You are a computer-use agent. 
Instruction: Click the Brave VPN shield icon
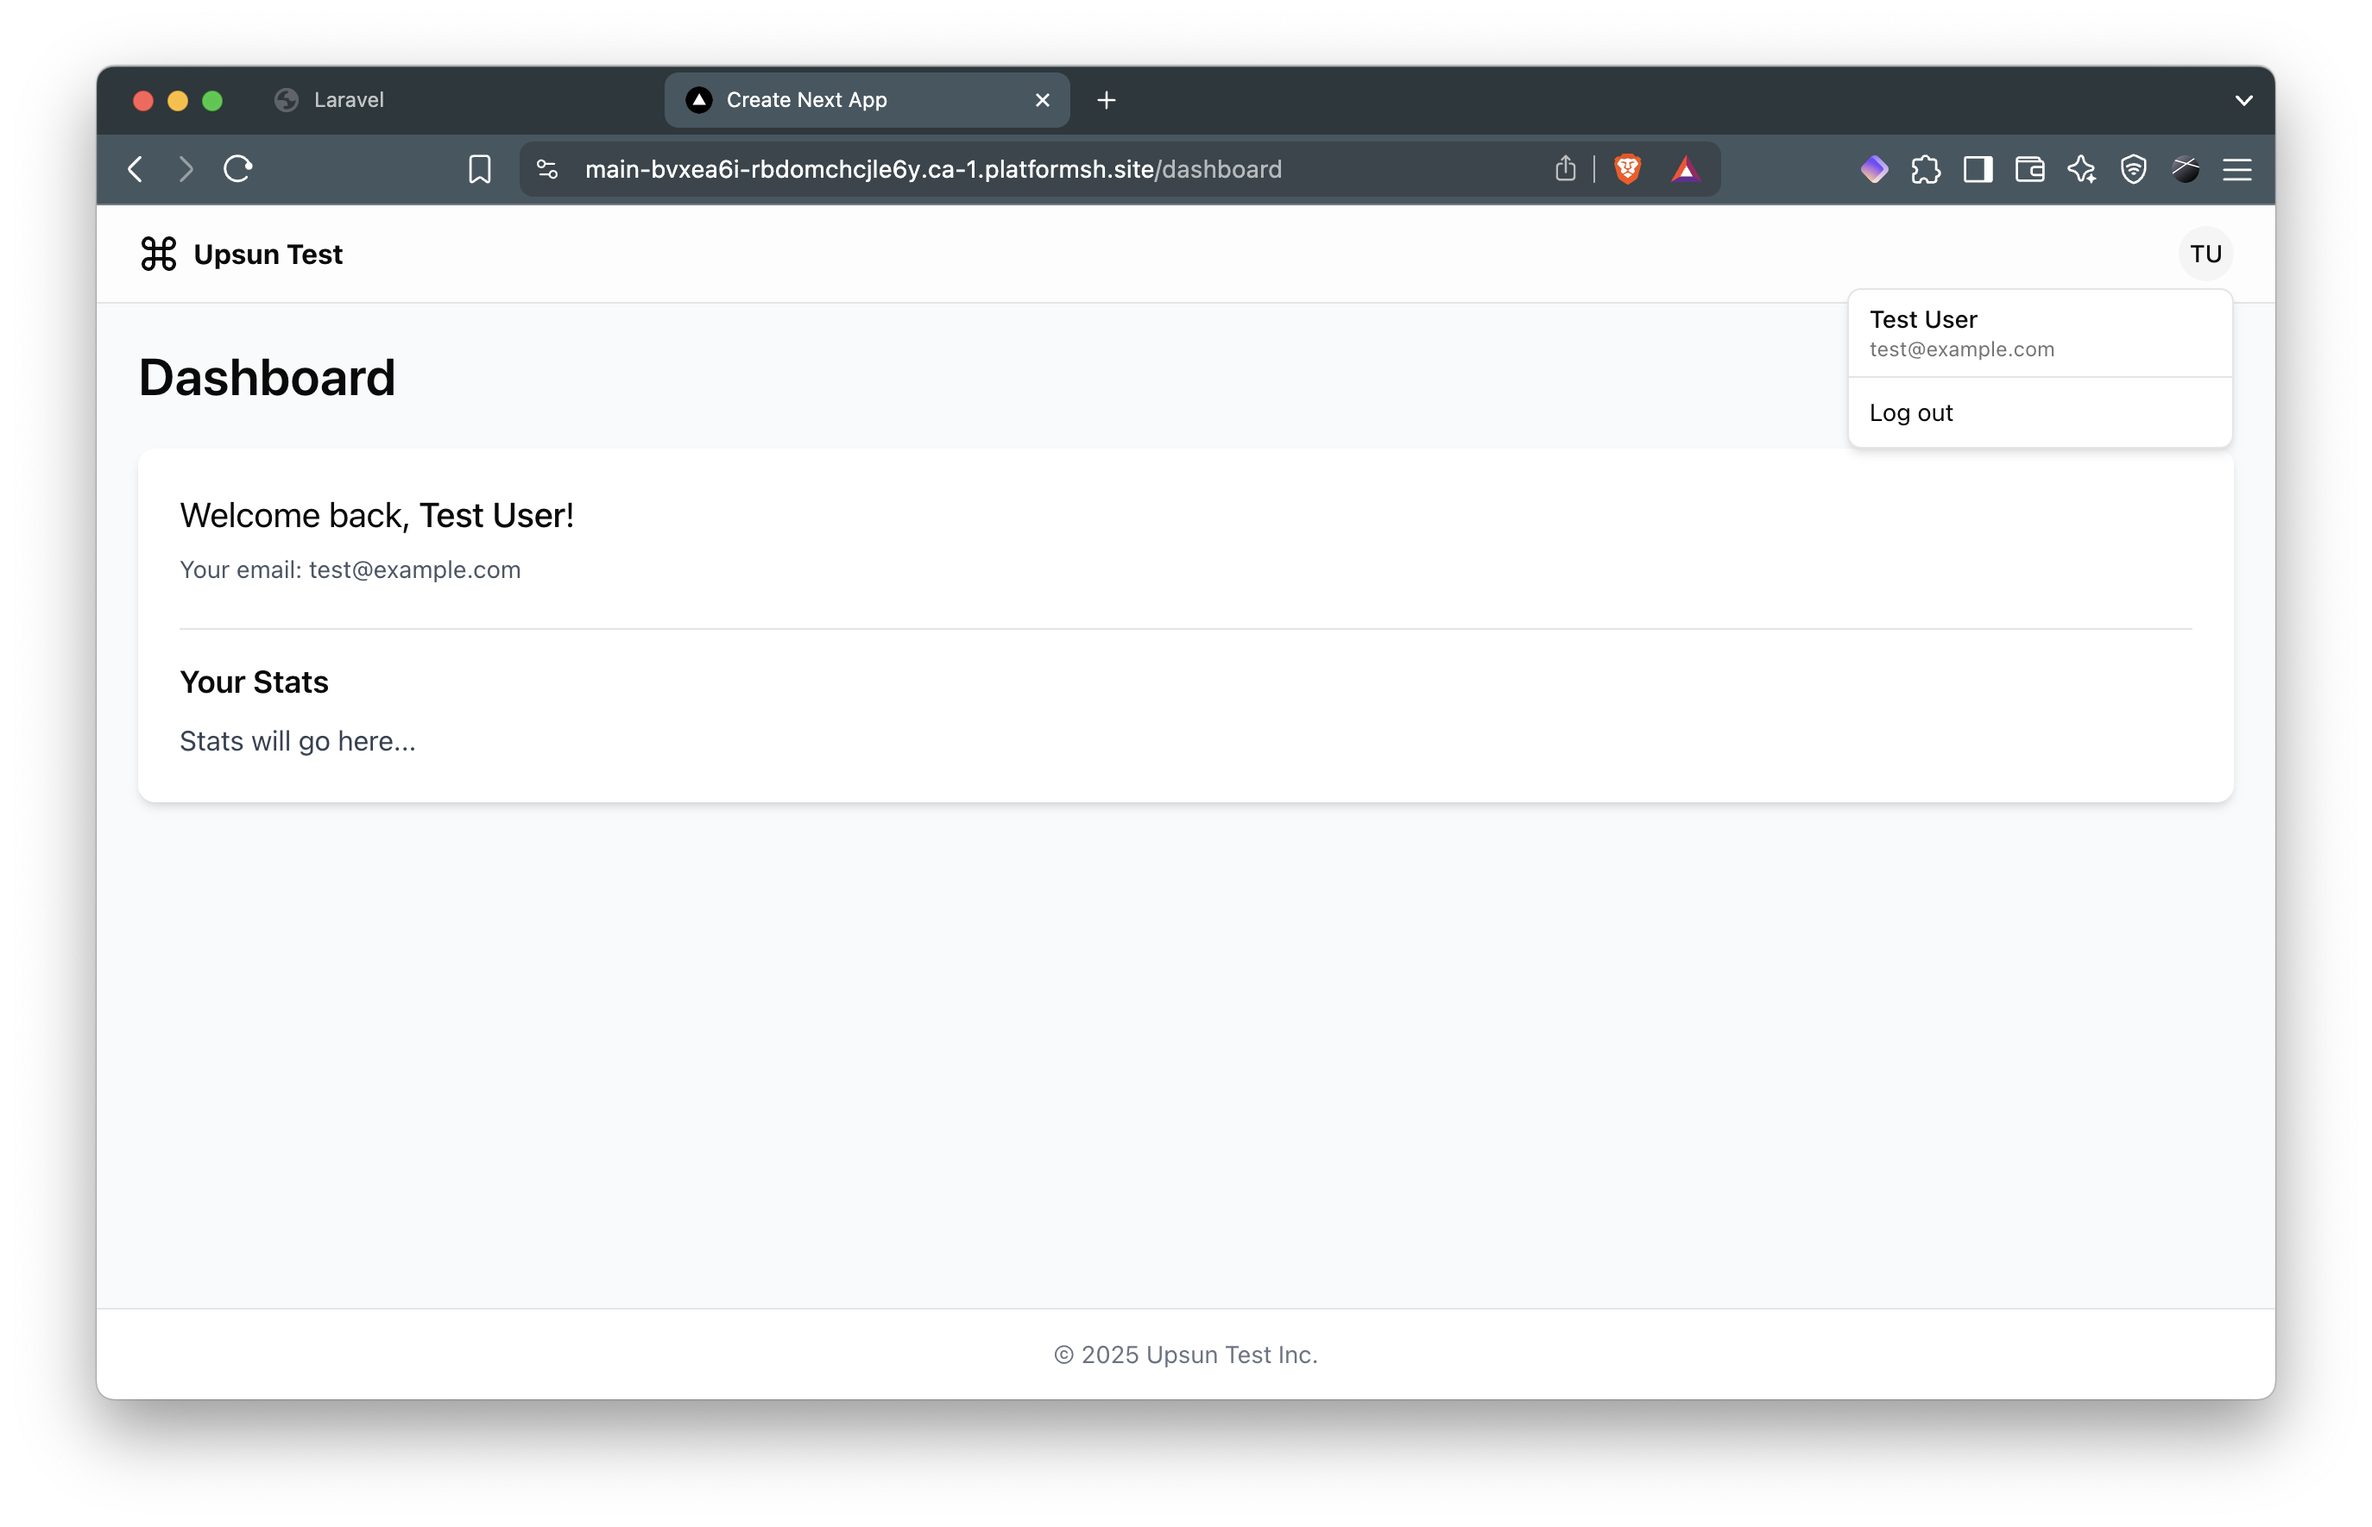tap(2133, 170)
